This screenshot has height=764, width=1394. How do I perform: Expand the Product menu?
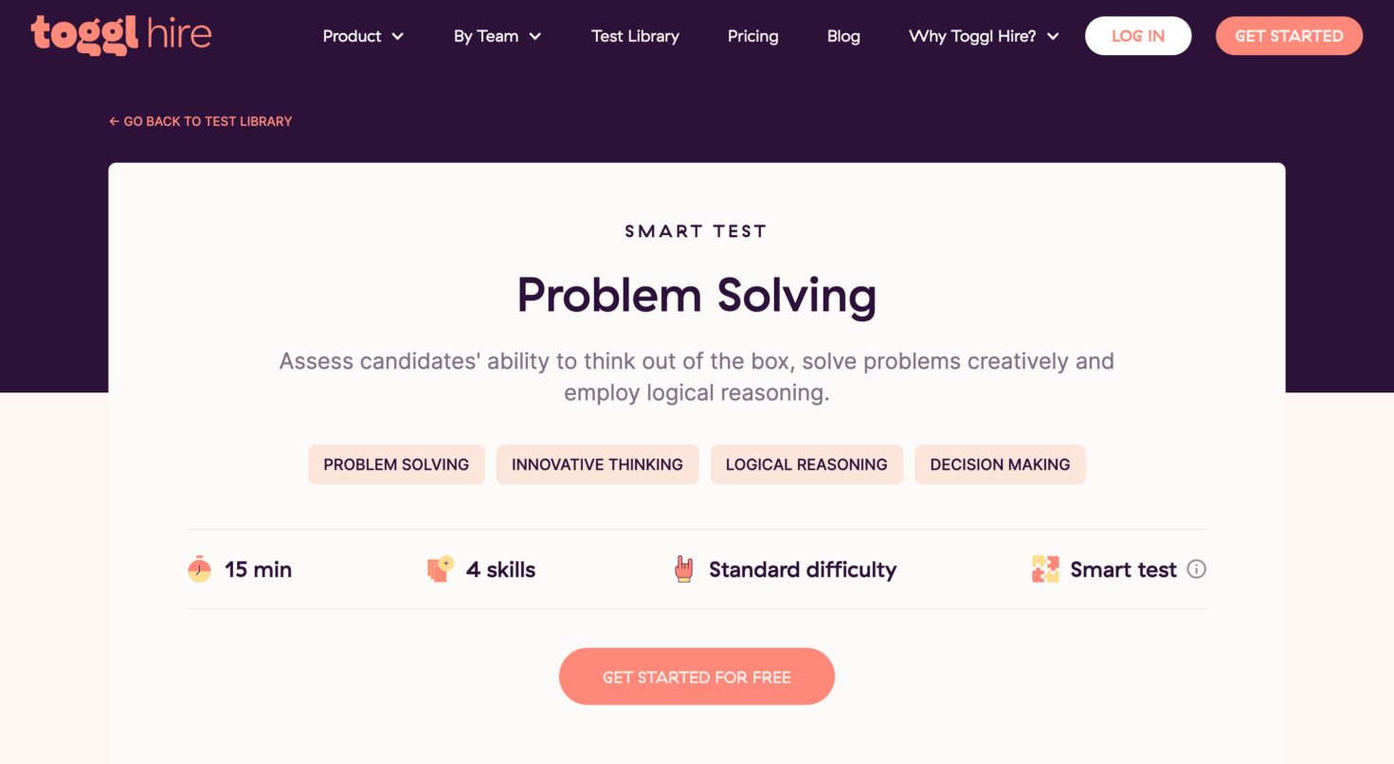(x=363, y=35)
